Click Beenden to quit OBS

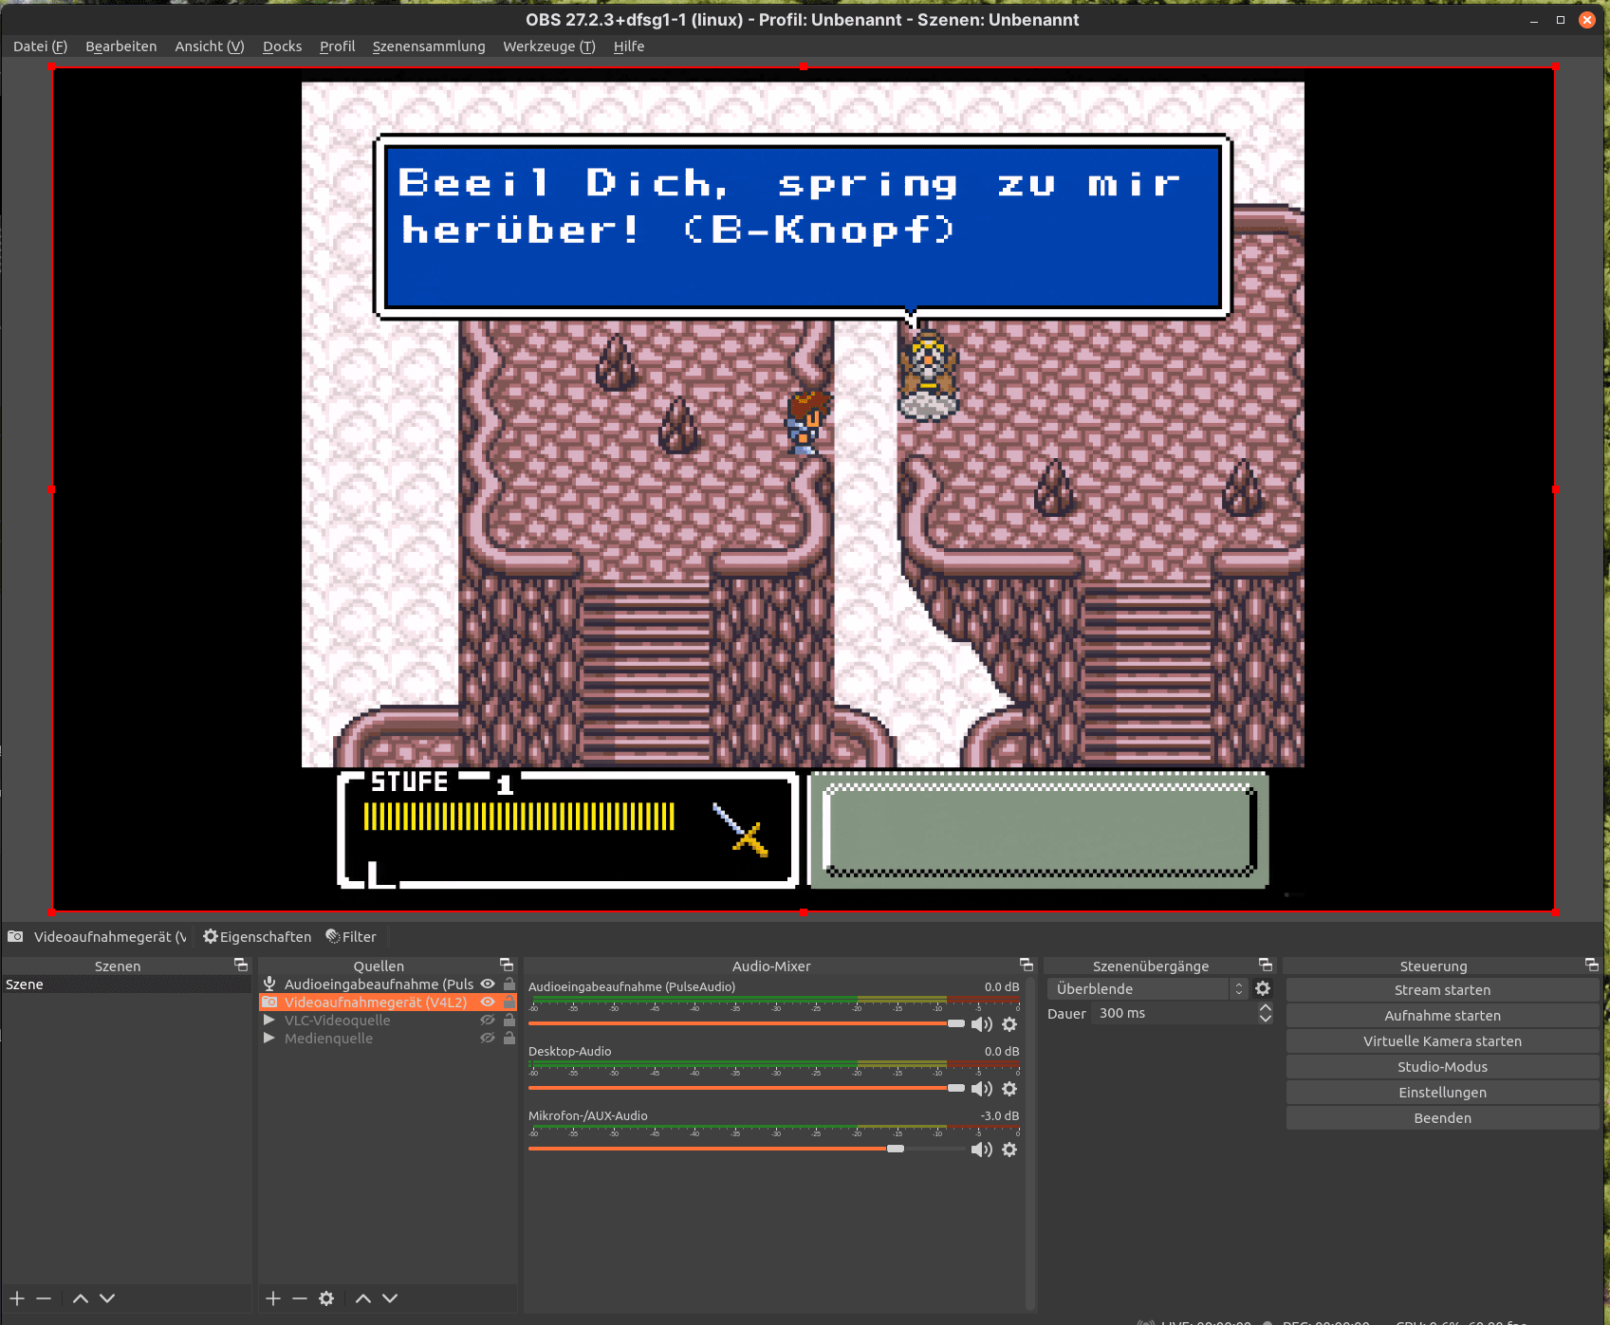click(1442, 1118)
